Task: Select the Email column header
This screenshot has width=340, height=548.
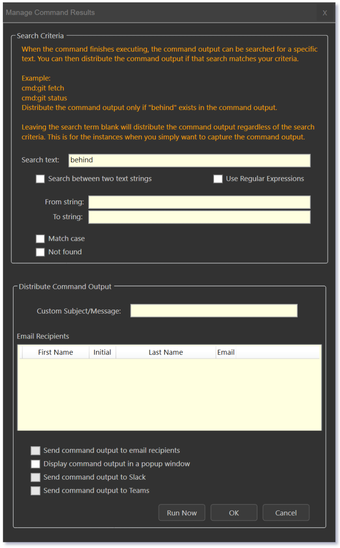Action: point(226,352)
